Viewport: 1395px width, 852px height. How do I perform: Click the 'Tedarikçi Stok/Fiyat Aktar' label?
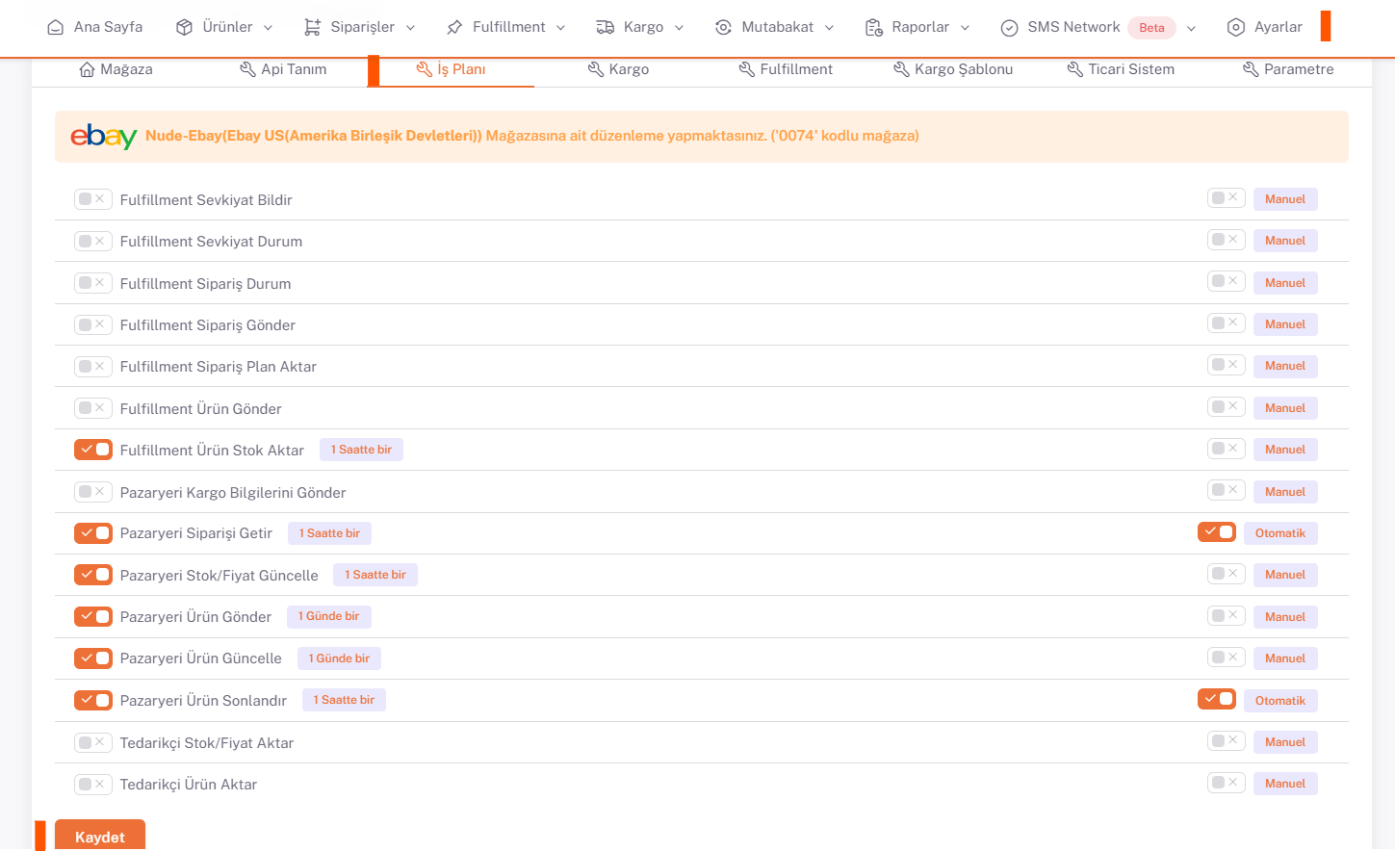pyautogui.click(x=207, y=743)
